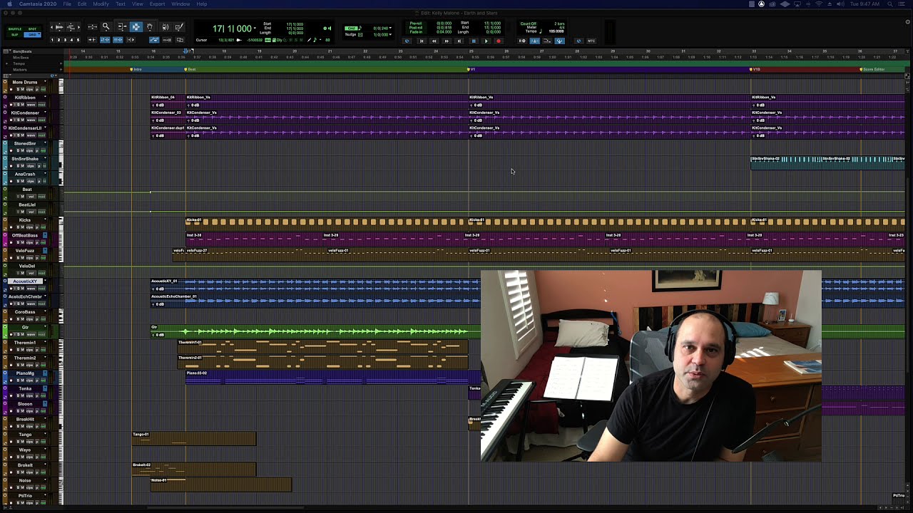Click Go to End transport button
The image size is (913, 513).
pos(459,41)
